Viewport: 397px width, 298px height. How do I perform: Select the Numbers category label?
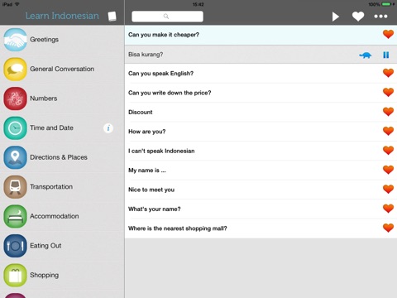coord(44,99)
